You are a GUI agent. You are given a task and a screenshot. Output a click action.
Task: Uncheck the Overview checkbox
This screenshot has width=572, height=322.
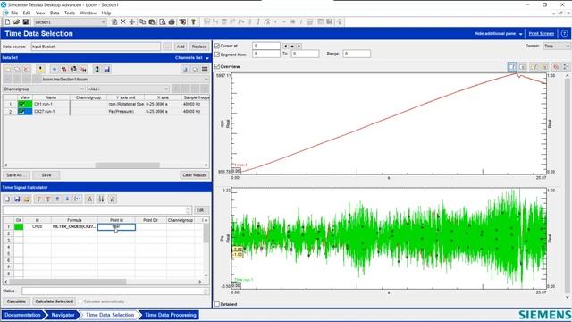click(x=217, y=66)
